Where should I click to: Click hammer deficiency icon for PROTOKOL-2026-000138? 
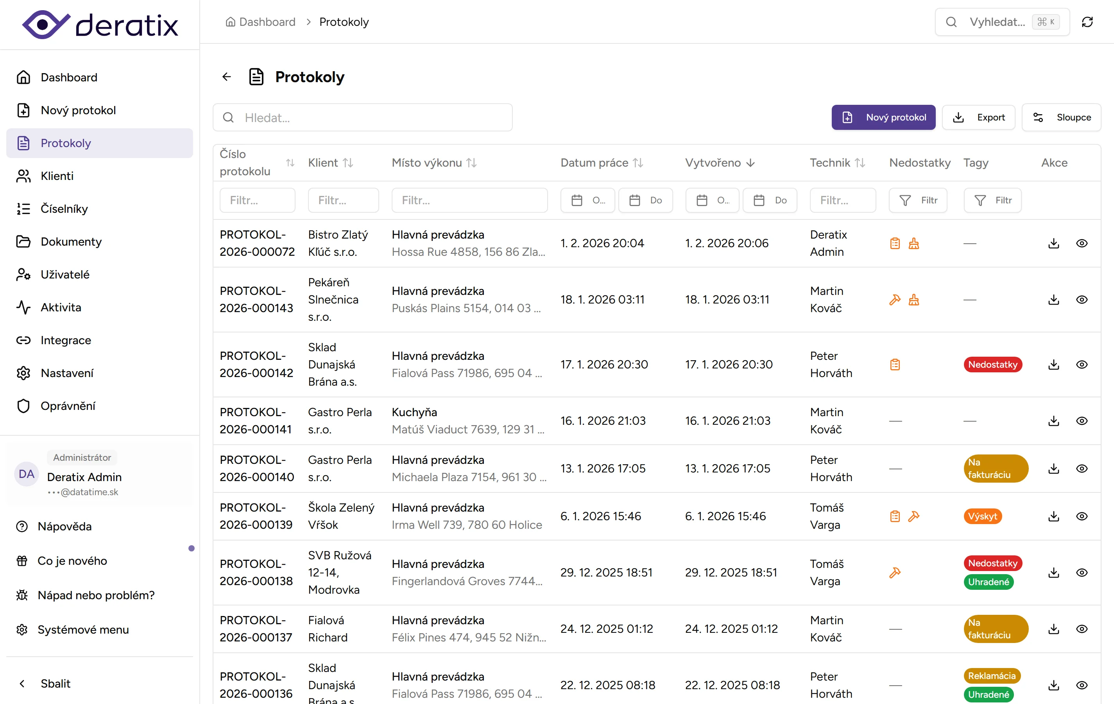[x=895, y=573]
